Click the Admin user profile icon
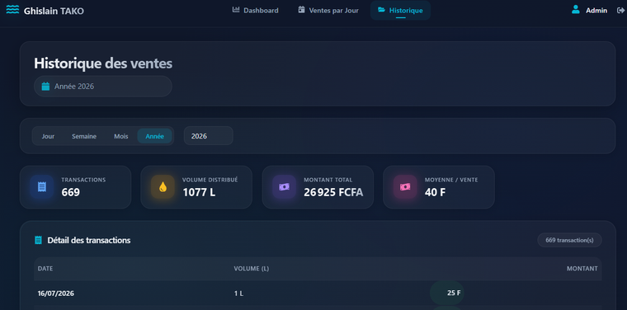 coord(575,10)
